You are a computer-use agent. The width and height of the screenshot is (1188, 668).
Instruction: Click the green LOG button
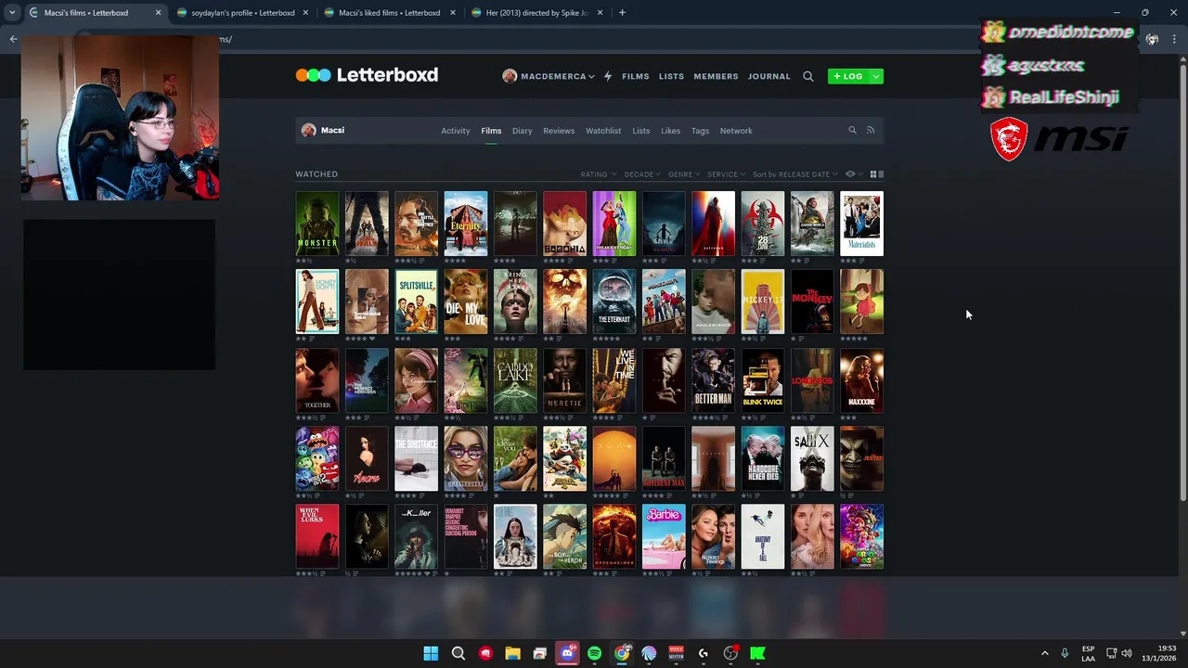[x=848, y=76]
